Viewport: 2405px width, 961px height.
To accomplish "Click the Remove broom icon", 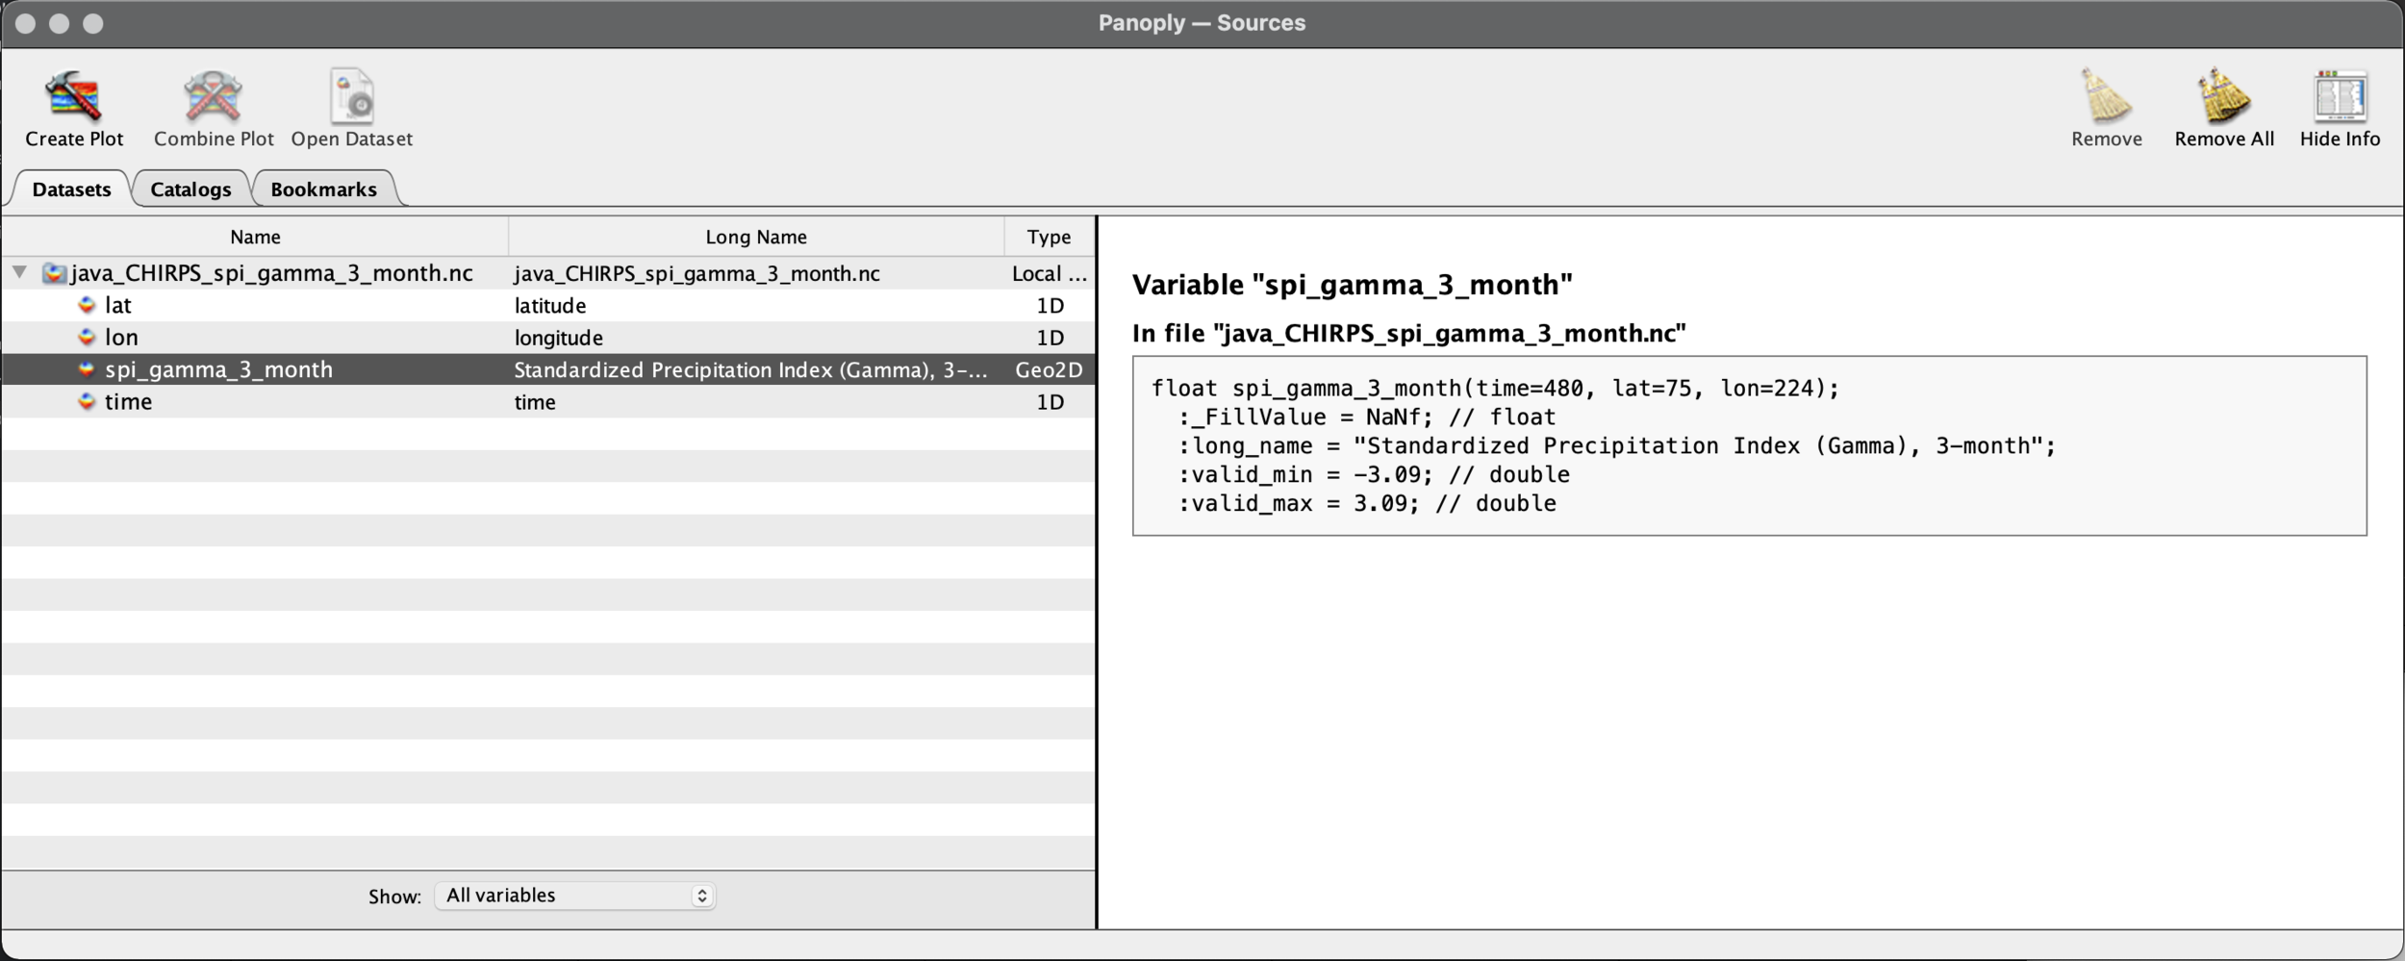I will click(x=2106, y=97).
